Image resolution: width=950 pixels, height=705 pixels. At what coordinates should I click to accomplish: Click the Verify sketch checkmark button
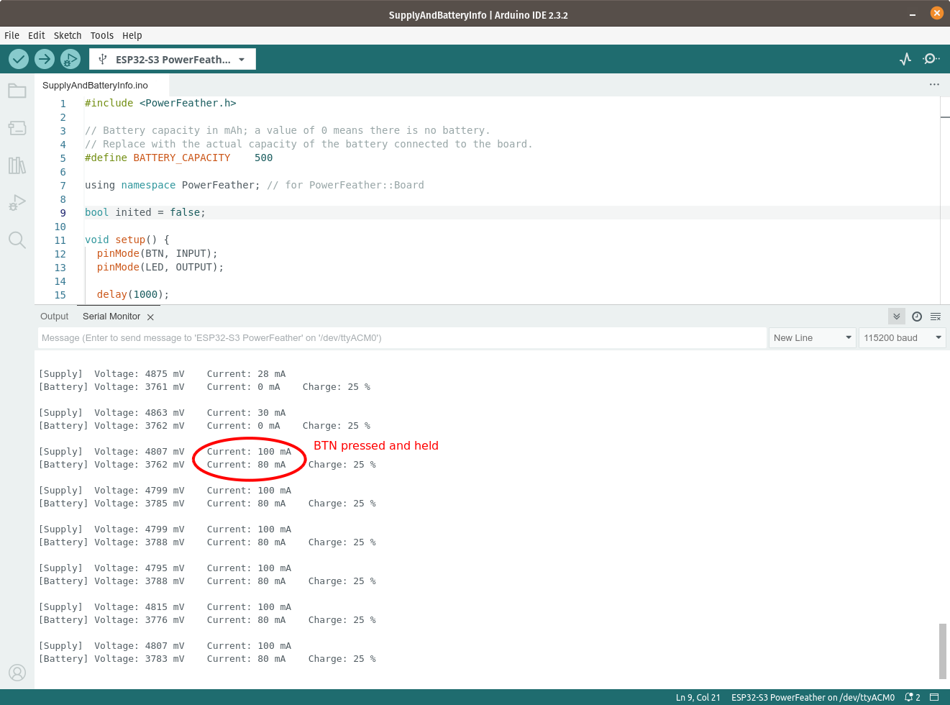[19, 59]
